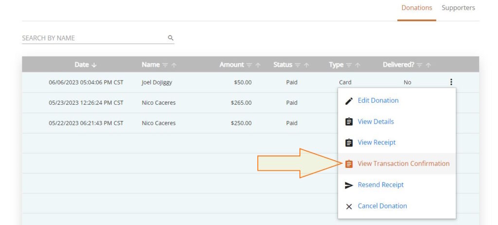The height and width of the screenshot is (225, 498).
Task: Click the pencil icon beside Edit Donation
Action: pos(349,101)
